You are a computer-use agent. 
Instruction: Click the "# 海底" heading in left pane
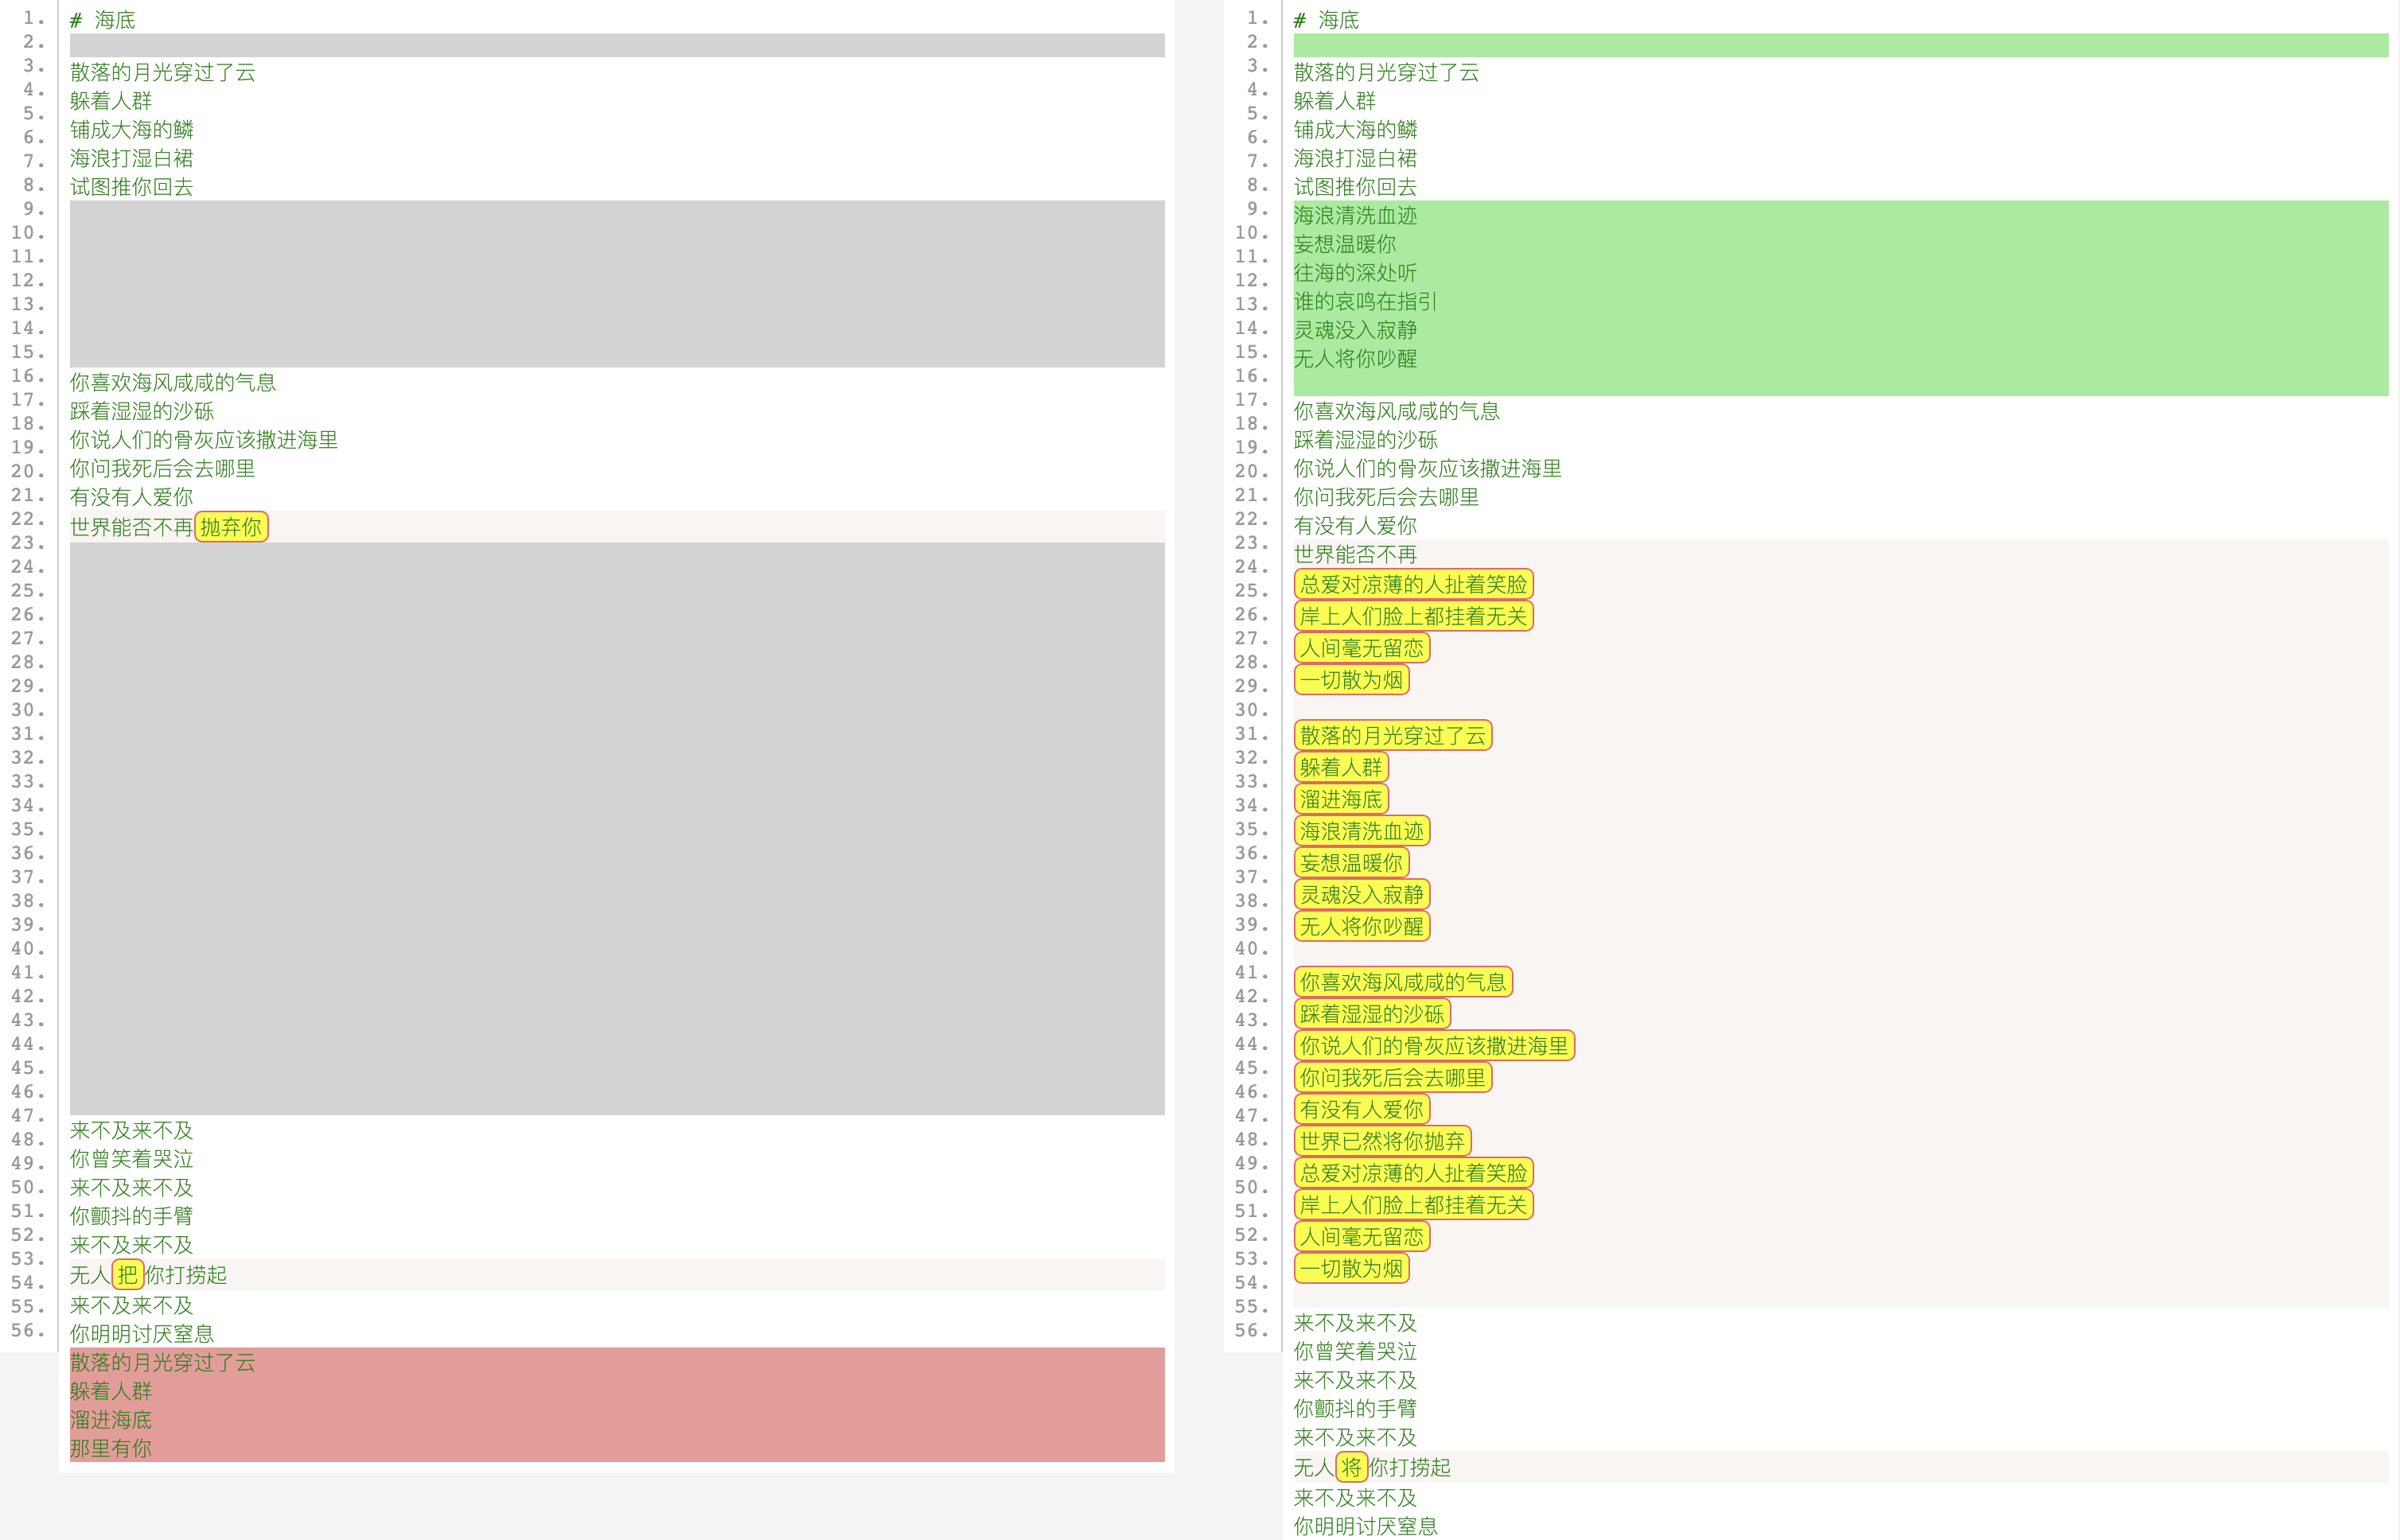coord(102,20)
